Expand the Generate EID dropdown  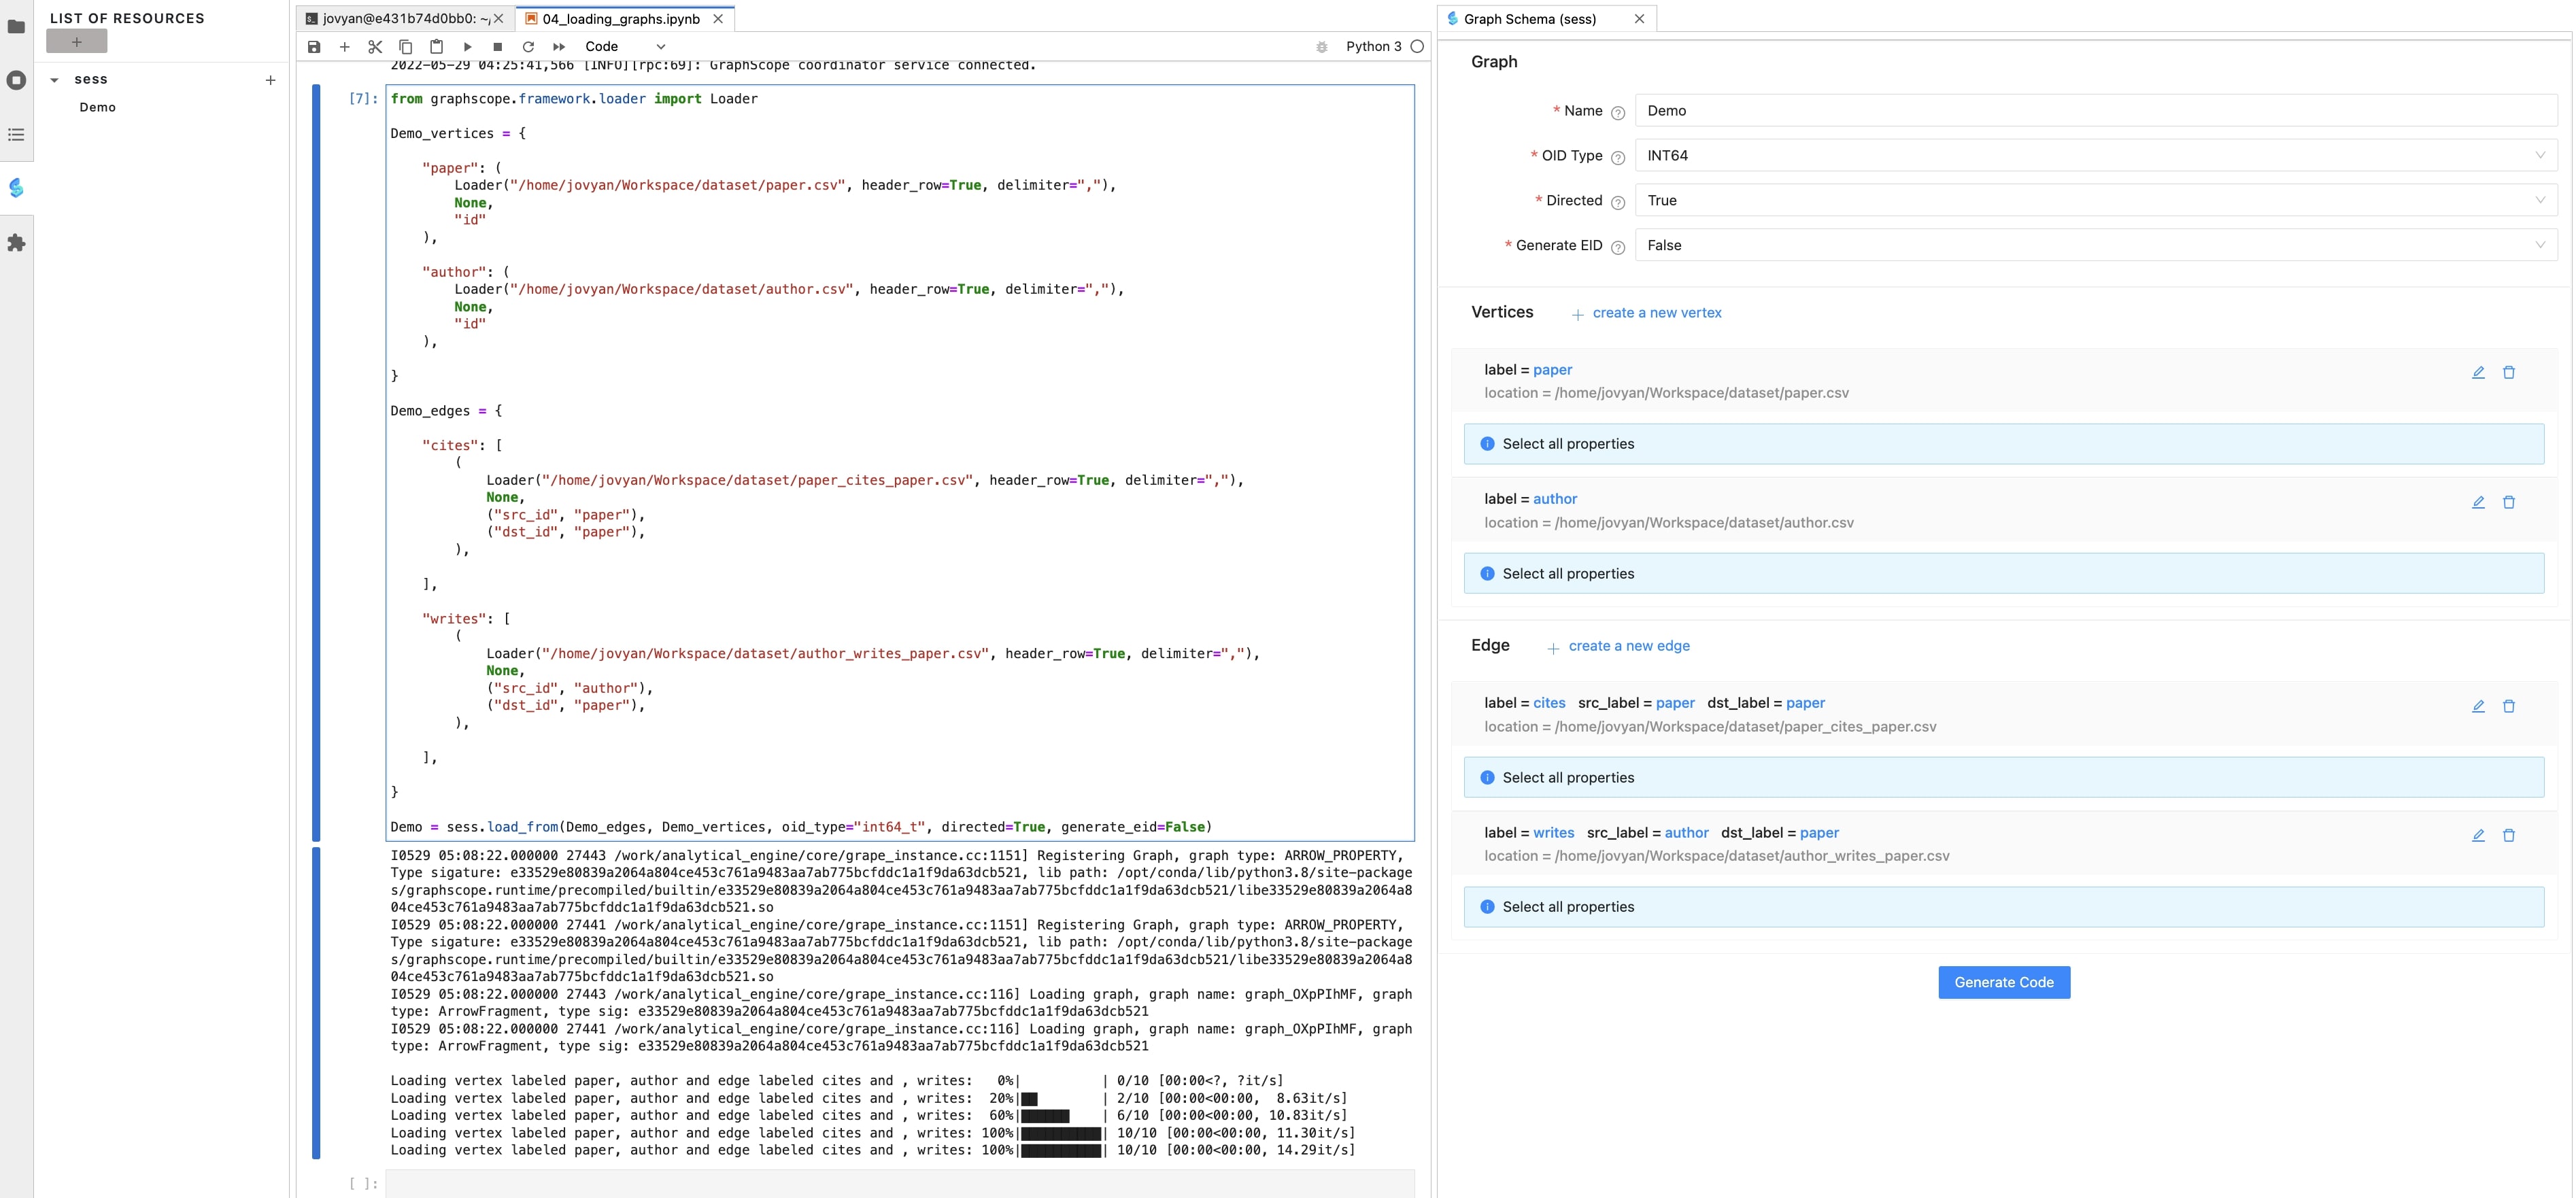click(2095, 246)
